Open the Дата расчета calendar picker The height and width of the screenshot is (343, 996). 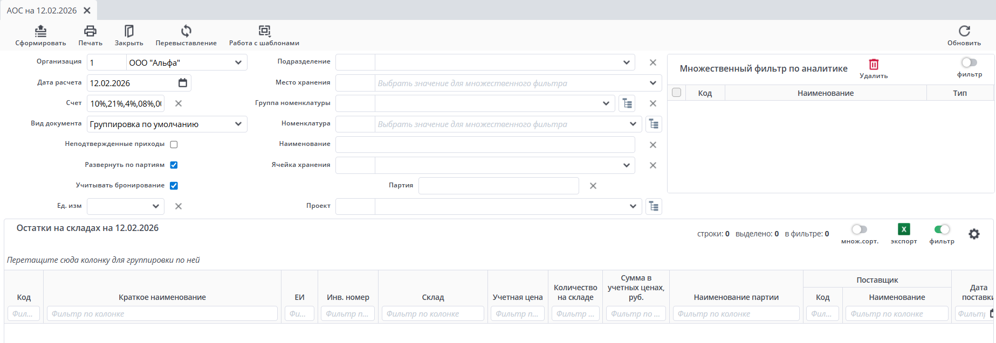pyautogui.click(x=183, y=83)
